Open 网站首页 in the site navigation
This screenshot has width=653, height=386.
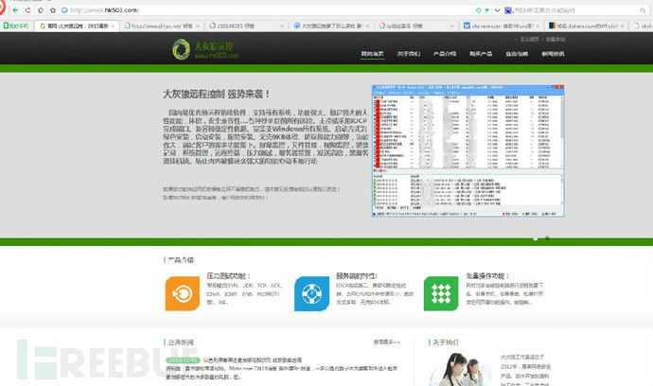coord(372,54)
